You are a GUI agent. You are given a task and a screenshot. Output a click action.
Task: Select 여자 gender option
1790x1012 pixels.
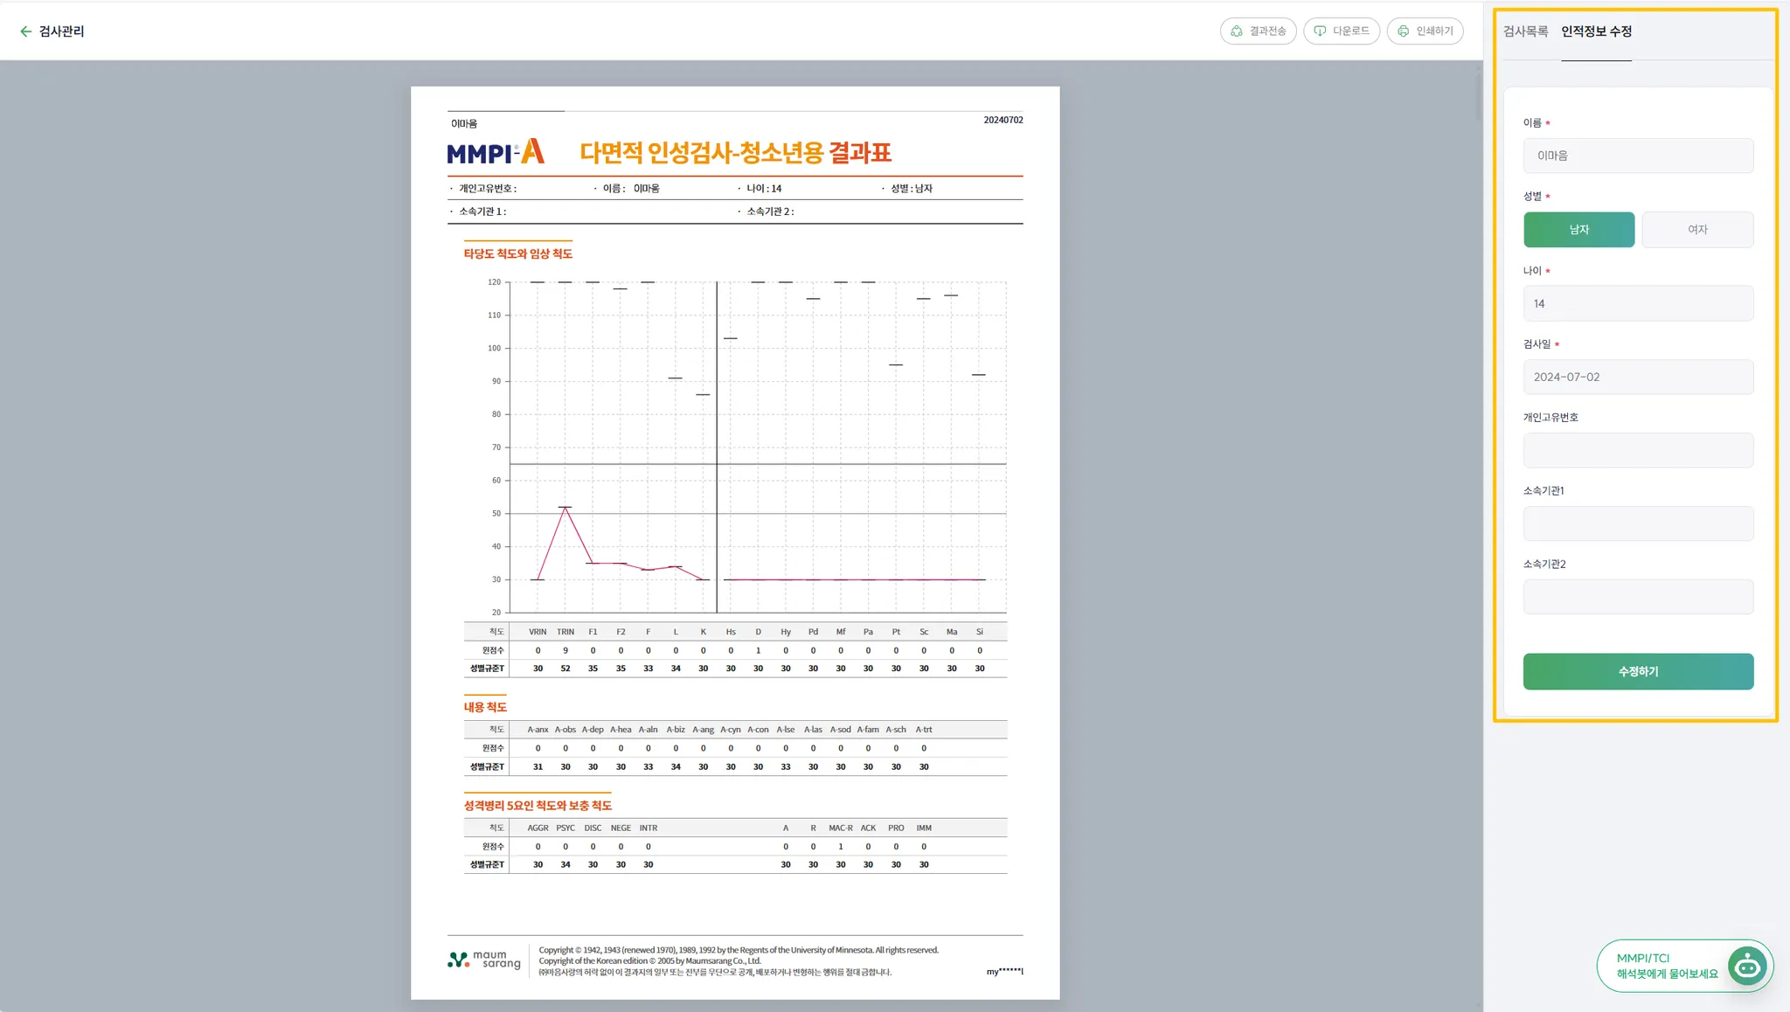pyautogui.click(x=1697, y=230)
